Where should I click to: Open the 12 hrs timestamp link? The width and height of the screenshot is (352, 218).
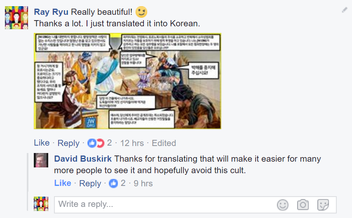132,143
